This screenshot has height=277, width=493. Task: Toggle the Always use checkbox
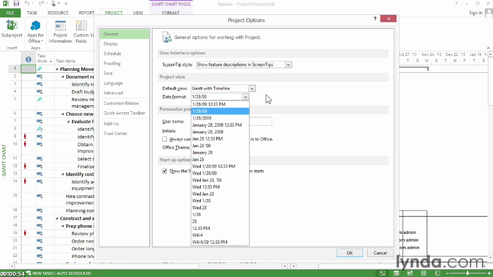pos(164,139)
